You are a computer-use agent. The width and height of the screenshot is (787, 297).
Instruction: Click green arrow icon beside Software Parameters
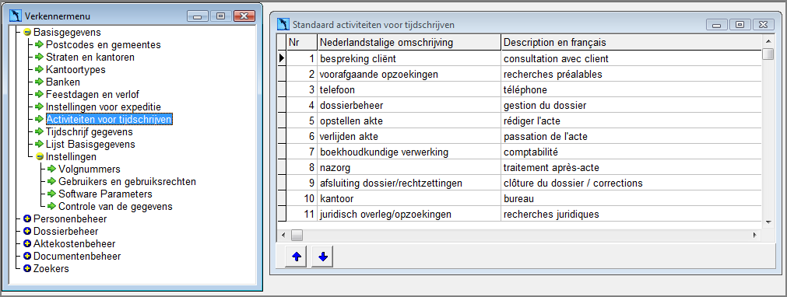52,194
